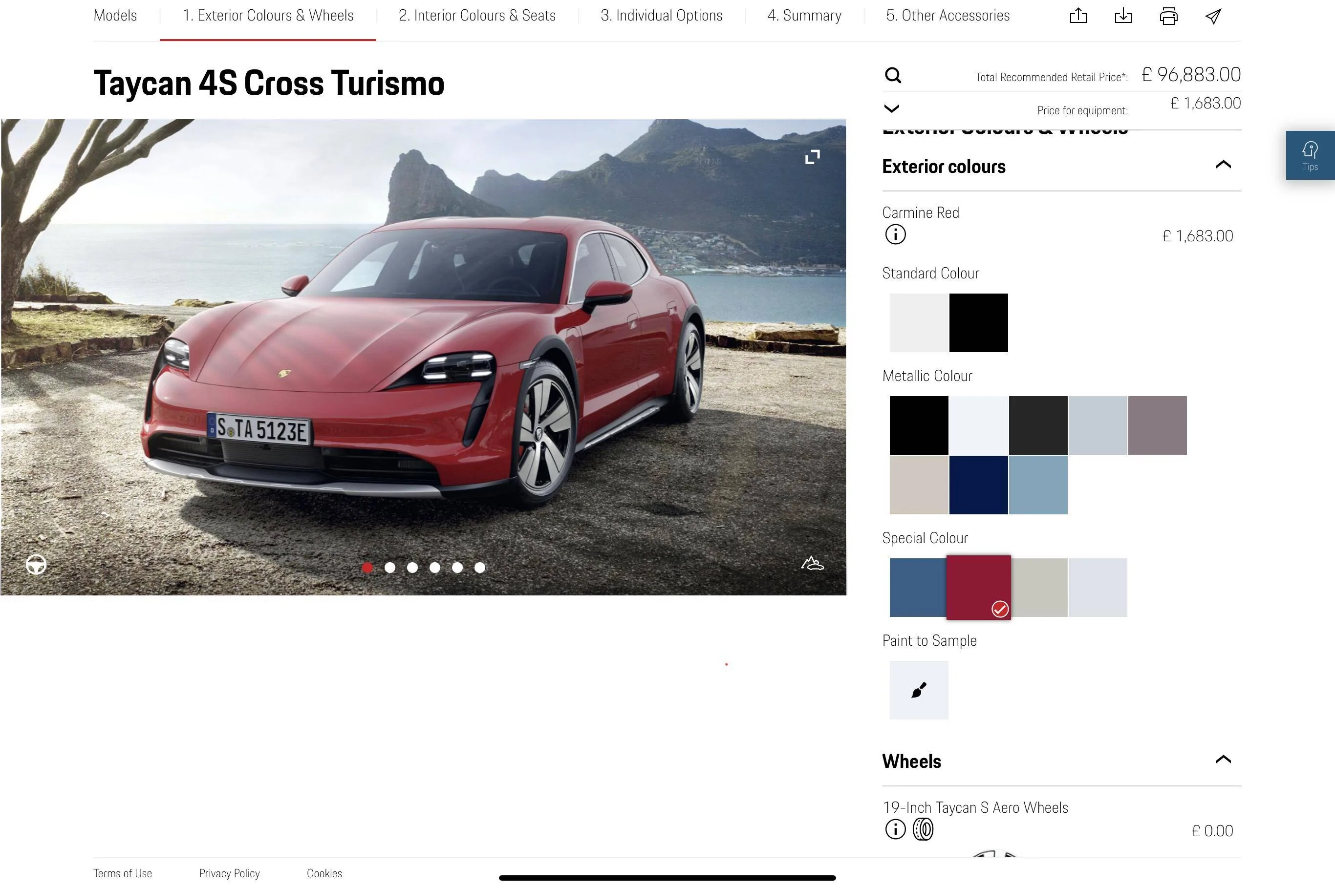
Task: Click the Carmine Red price £ 1,683.00
Action: [x=1197, y=236]
